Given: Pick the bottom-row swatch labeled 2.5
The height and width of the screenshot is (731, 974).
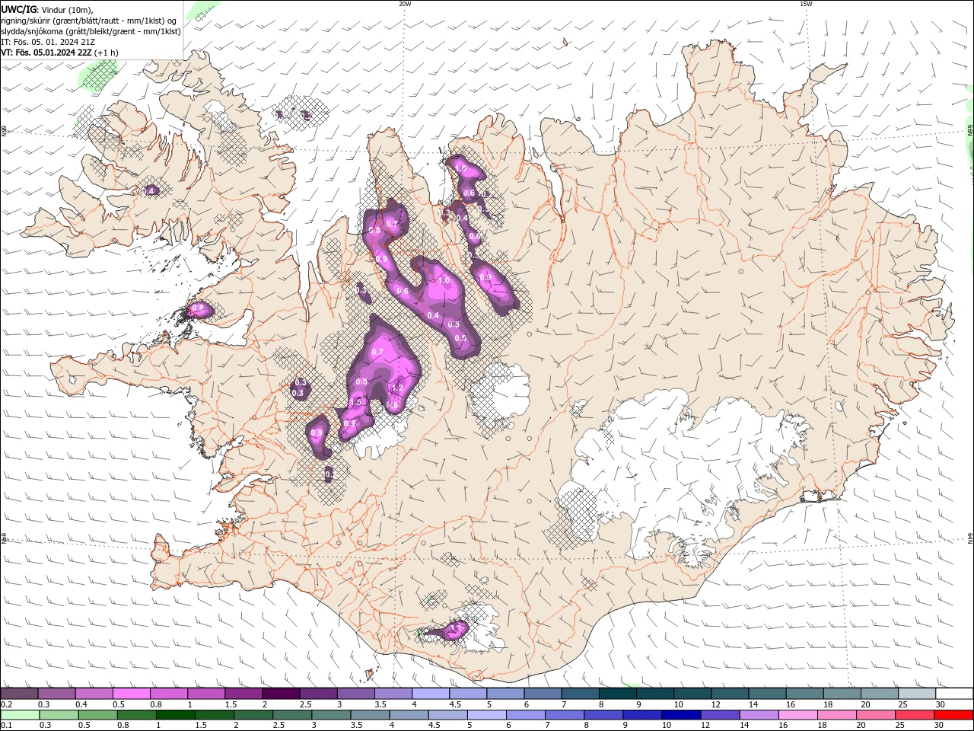Looking at the screenshot, I should click(292, 715).
